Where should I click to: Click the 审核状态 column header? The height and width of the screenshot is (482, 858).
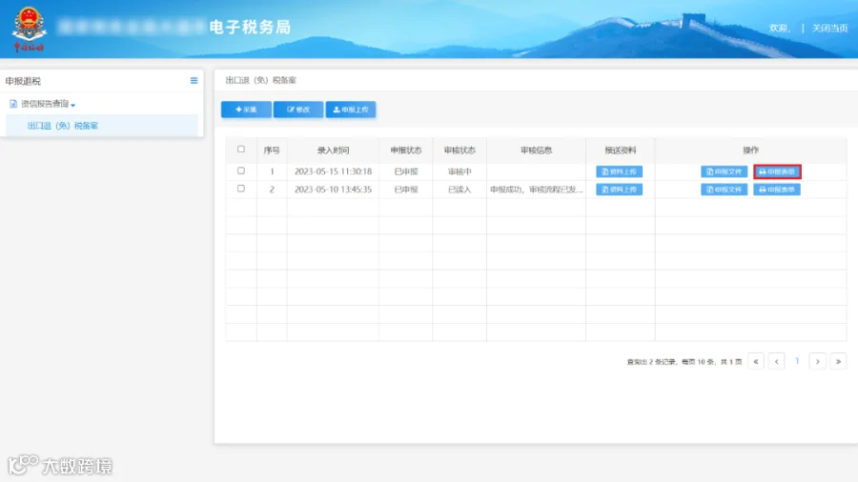pos(460,151)
